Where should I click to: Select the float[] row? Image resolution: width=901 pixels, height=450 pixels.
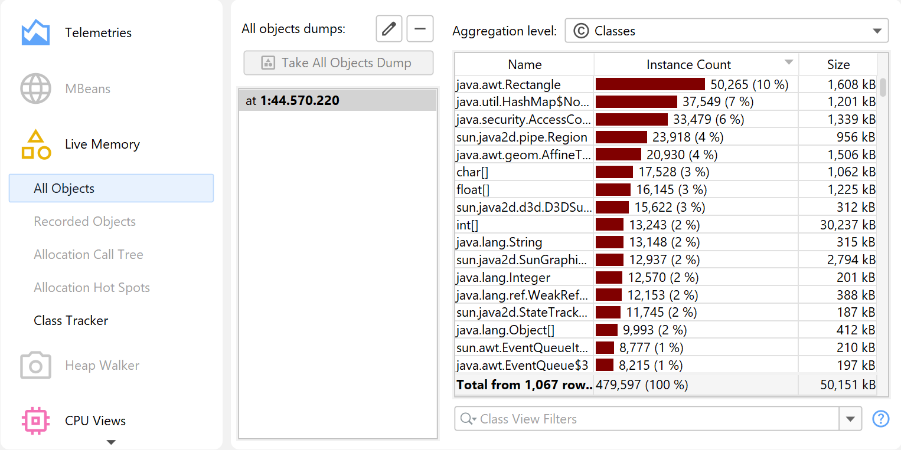666,190
